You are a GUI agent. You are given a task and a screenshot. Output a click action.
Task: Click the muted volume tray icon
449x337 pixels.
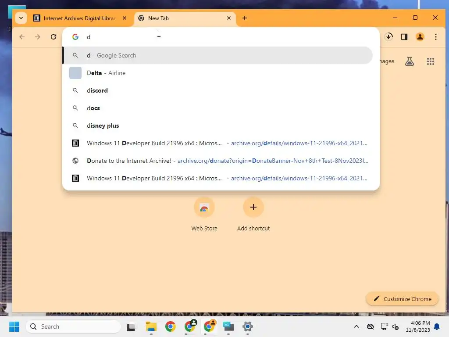tap(396, 326)
